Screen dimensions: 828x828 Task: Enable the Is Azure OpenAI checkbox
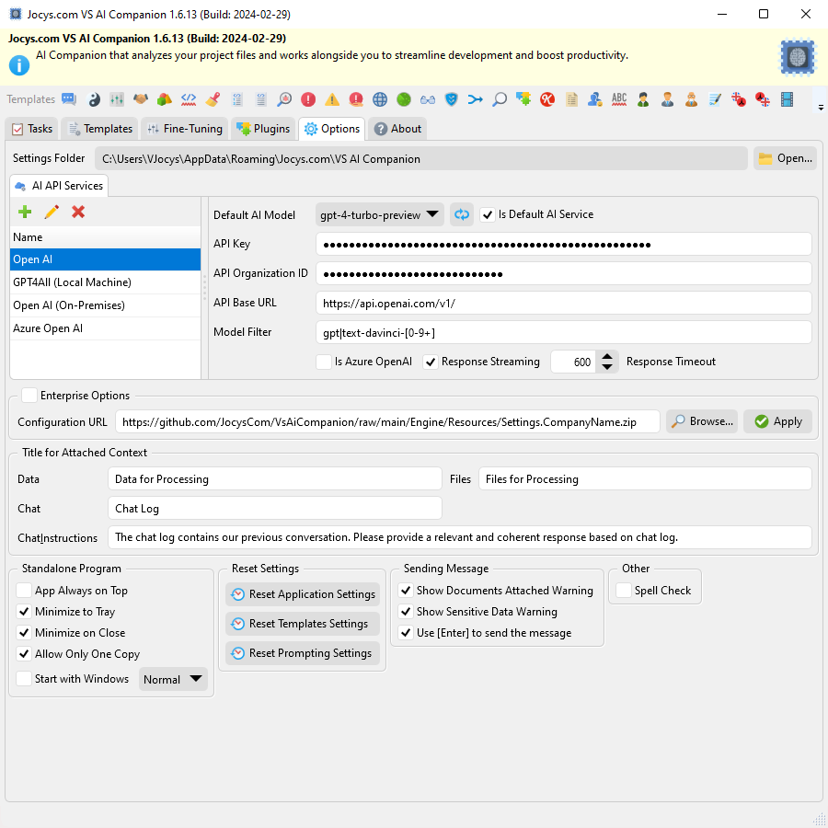[324, 362]
